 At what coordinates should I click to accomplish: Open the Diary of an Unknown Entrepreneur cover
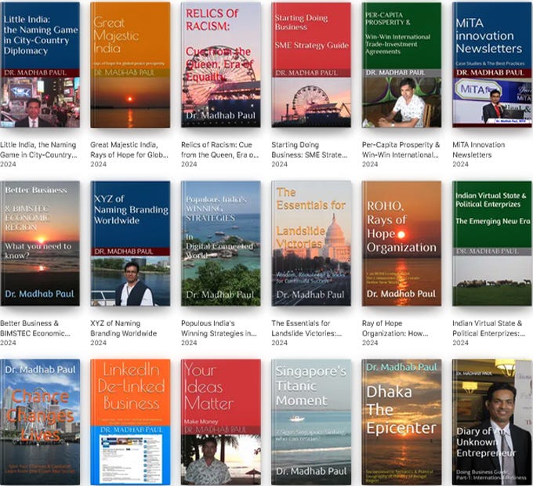[492, 422]
